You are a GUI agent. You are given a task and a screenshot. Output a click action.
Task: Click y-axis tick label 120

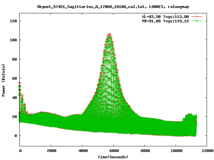13,21
